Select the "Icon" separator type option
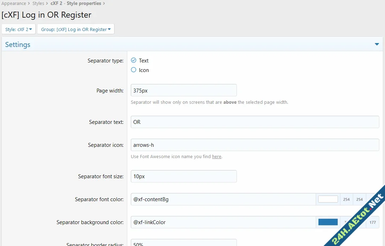 pyautogui.click(x=134, y=70)
